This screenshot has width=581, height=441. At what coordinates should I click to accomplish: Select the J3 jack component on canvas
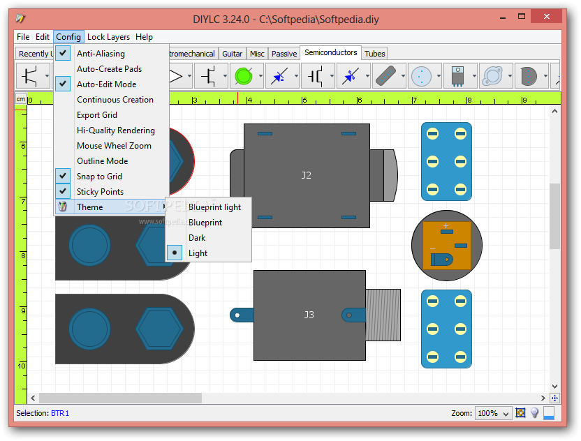point(309,315)
